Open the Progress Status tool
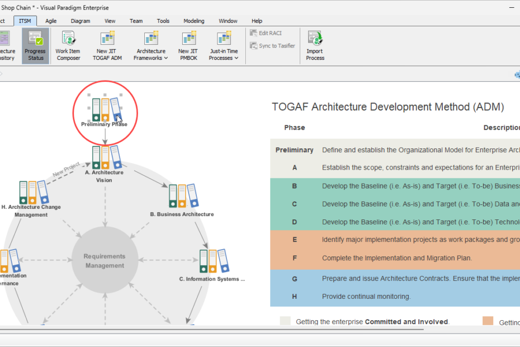Screen dimensions: 520x347 pos(35,45)
